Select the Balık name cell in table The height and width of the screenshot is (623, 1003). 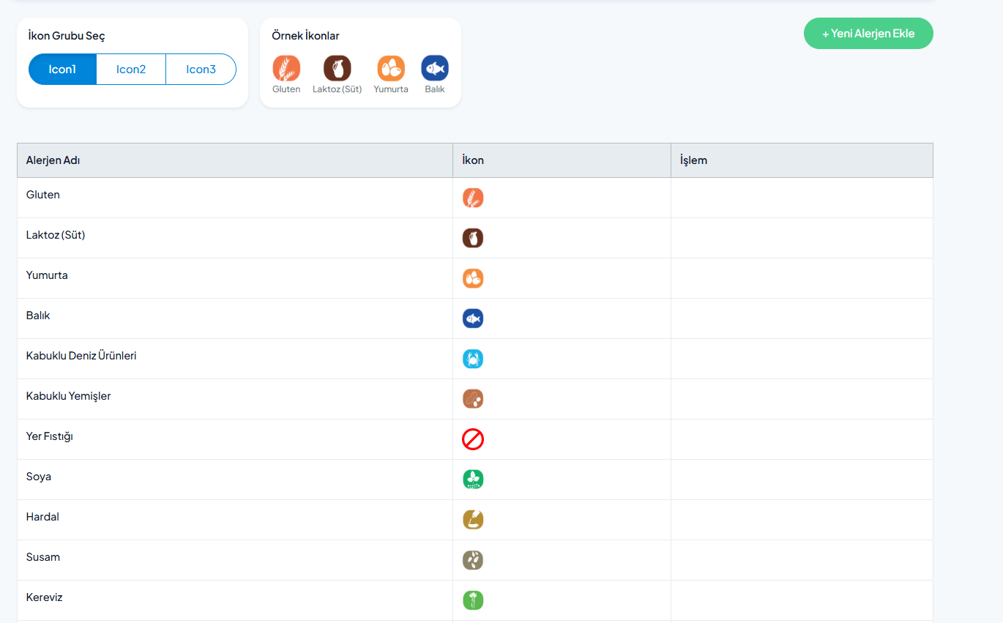pyautogui.click(x=235, y=318)
